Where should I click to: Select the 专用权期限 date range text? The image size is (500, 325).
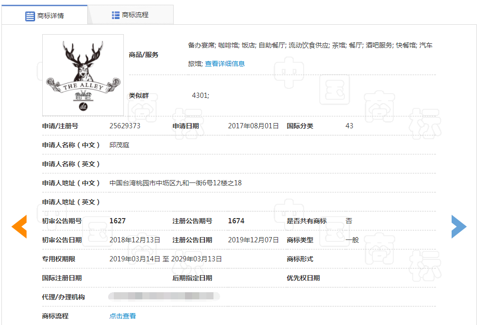166,259
